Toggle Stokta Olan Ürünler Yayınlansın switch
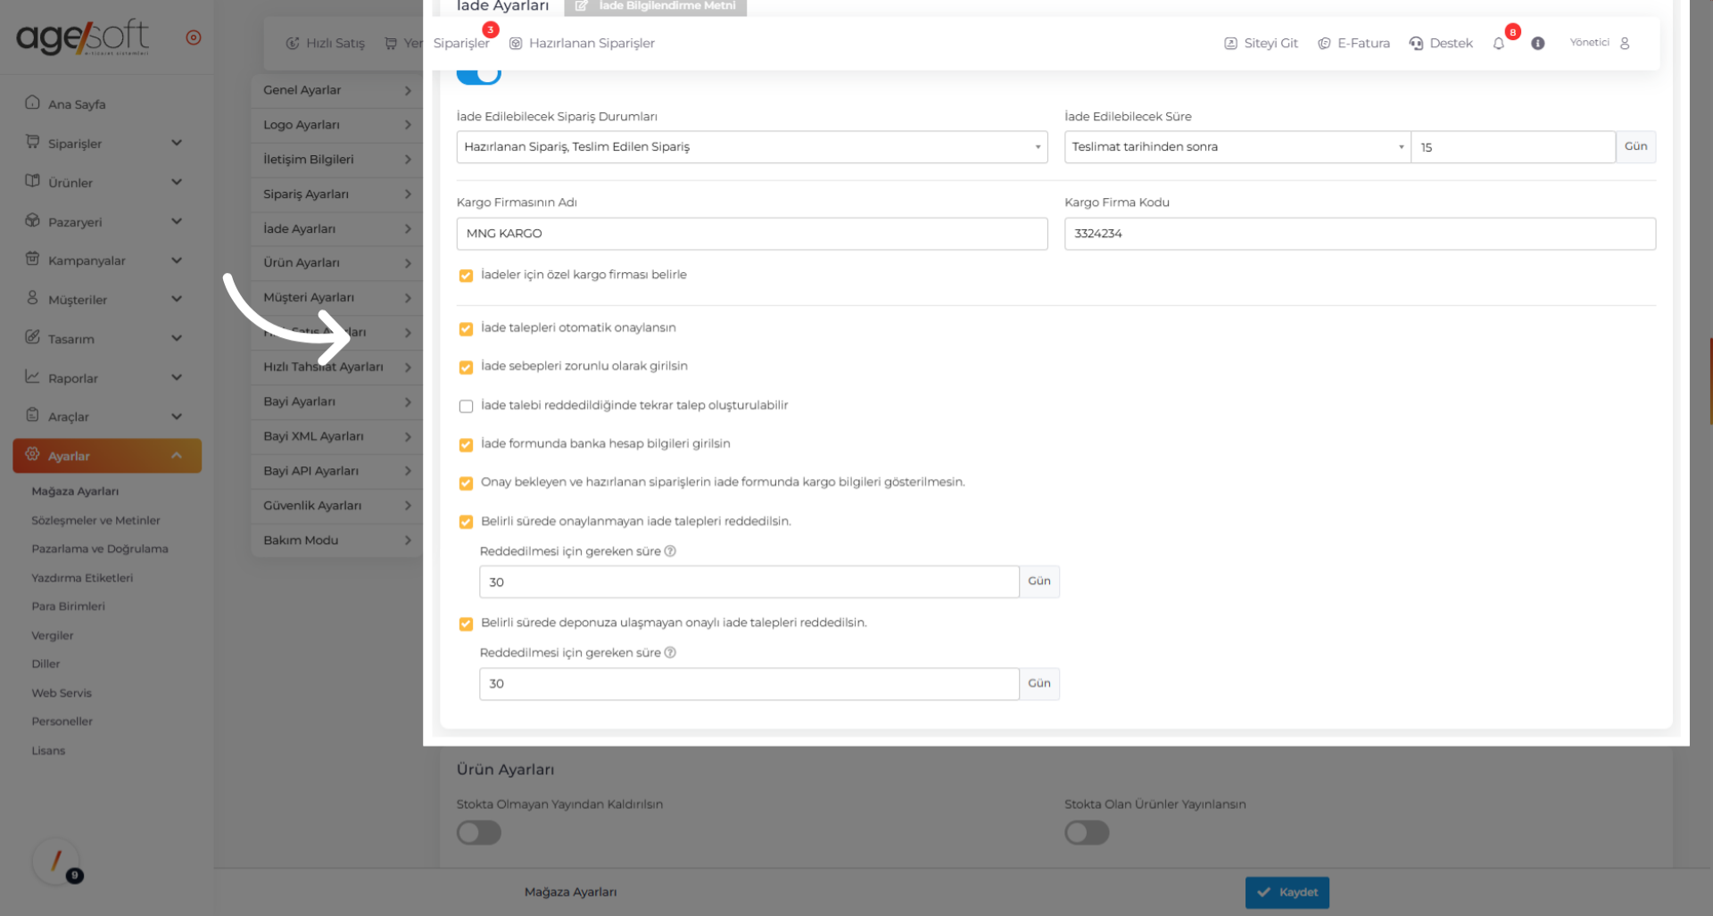The image size is (1713, 916). click(x=1087, y=833)
